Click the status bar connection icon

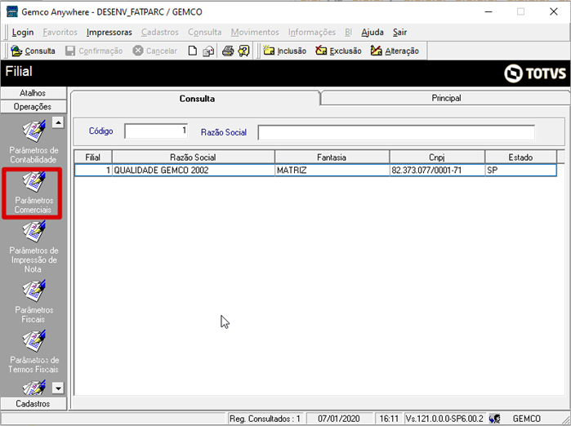click(494, 419)
